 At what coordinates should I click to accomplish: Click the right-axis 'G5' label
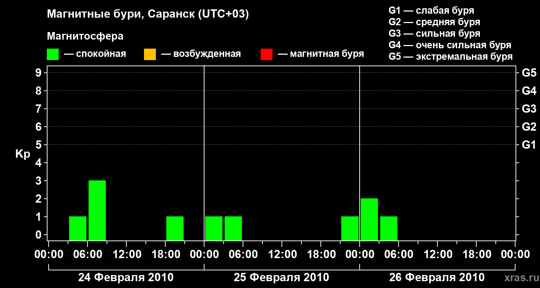(529, 73)
